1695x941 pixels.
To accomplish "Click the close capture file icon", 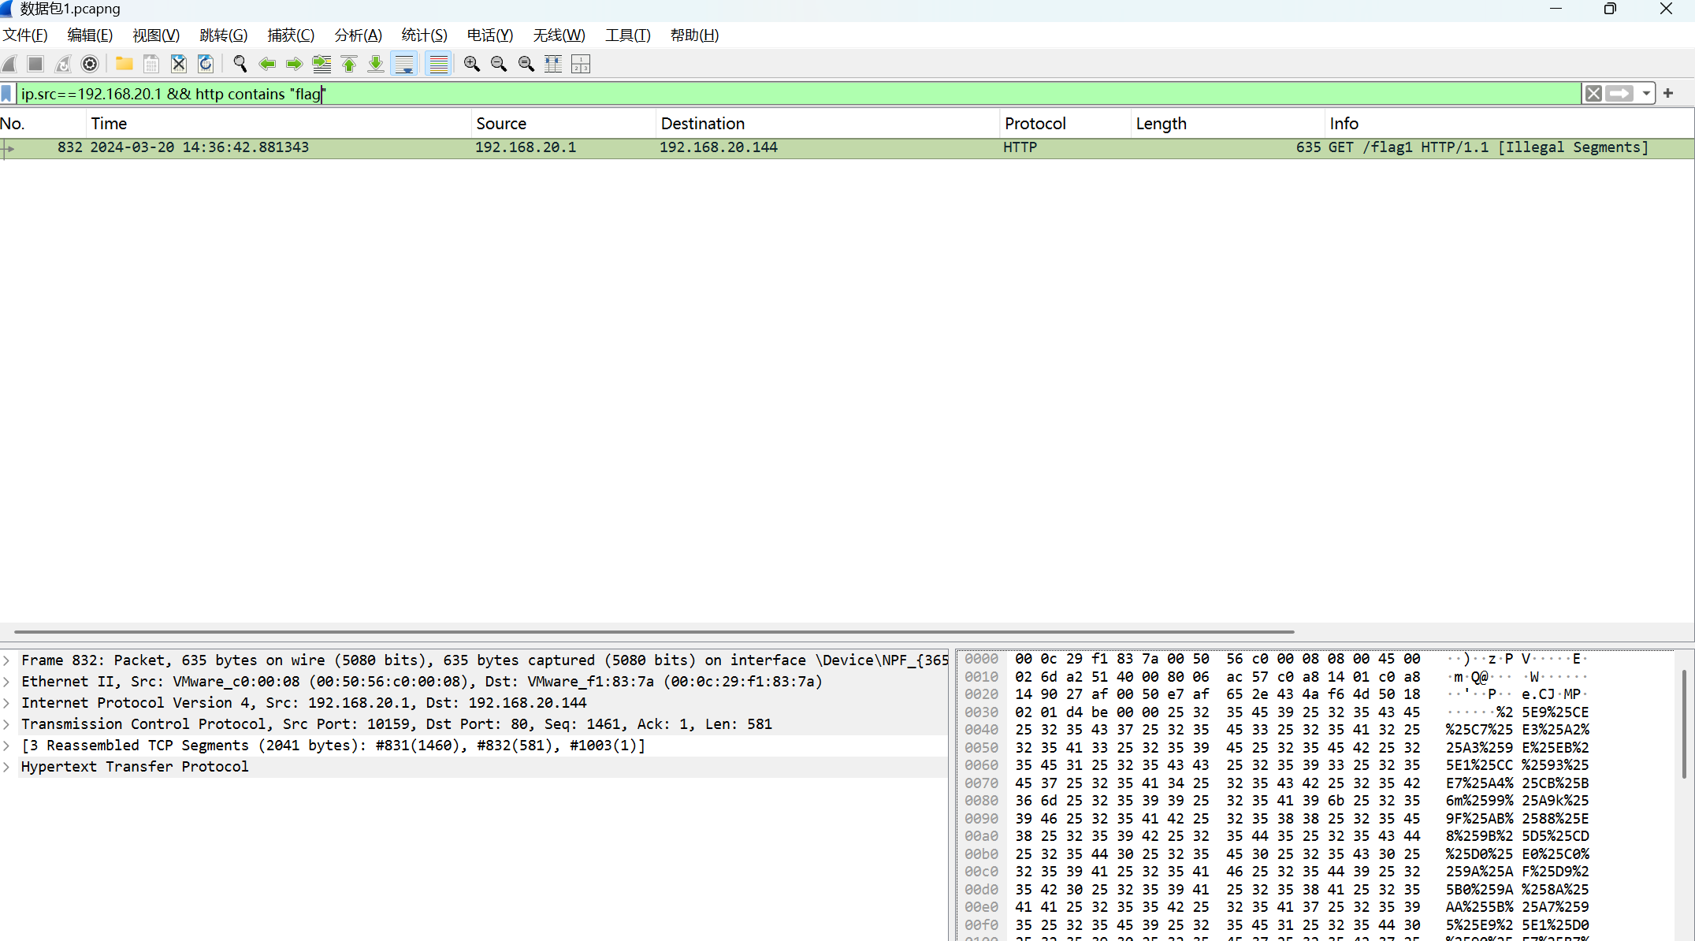I will coord(179,64).
